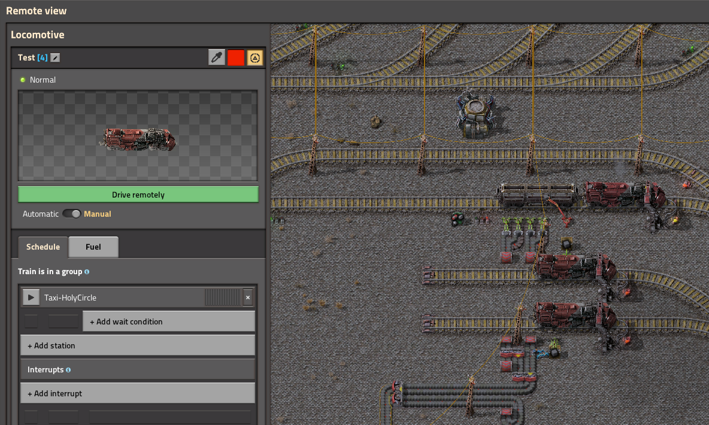
Task: Click the pencil rename icon beside Test
Action: [x=55, y=57]
